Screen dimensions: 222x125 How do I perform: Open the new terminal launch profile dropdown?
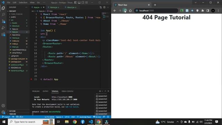pos(102,91)
